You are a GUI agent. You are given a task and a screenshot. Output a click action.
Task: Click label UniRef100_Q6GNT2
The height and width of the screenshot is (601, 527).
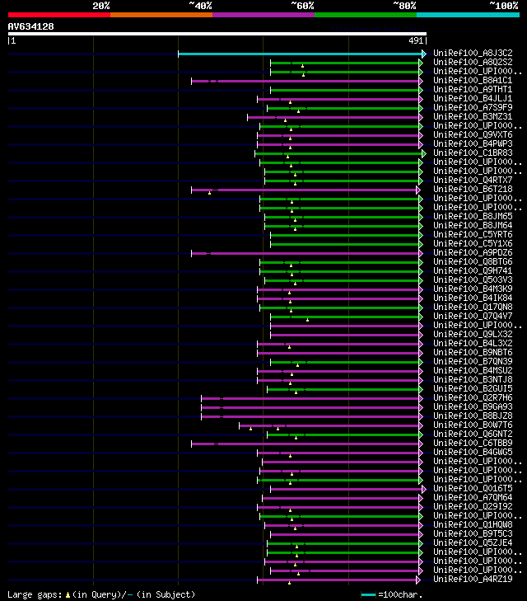473,434
